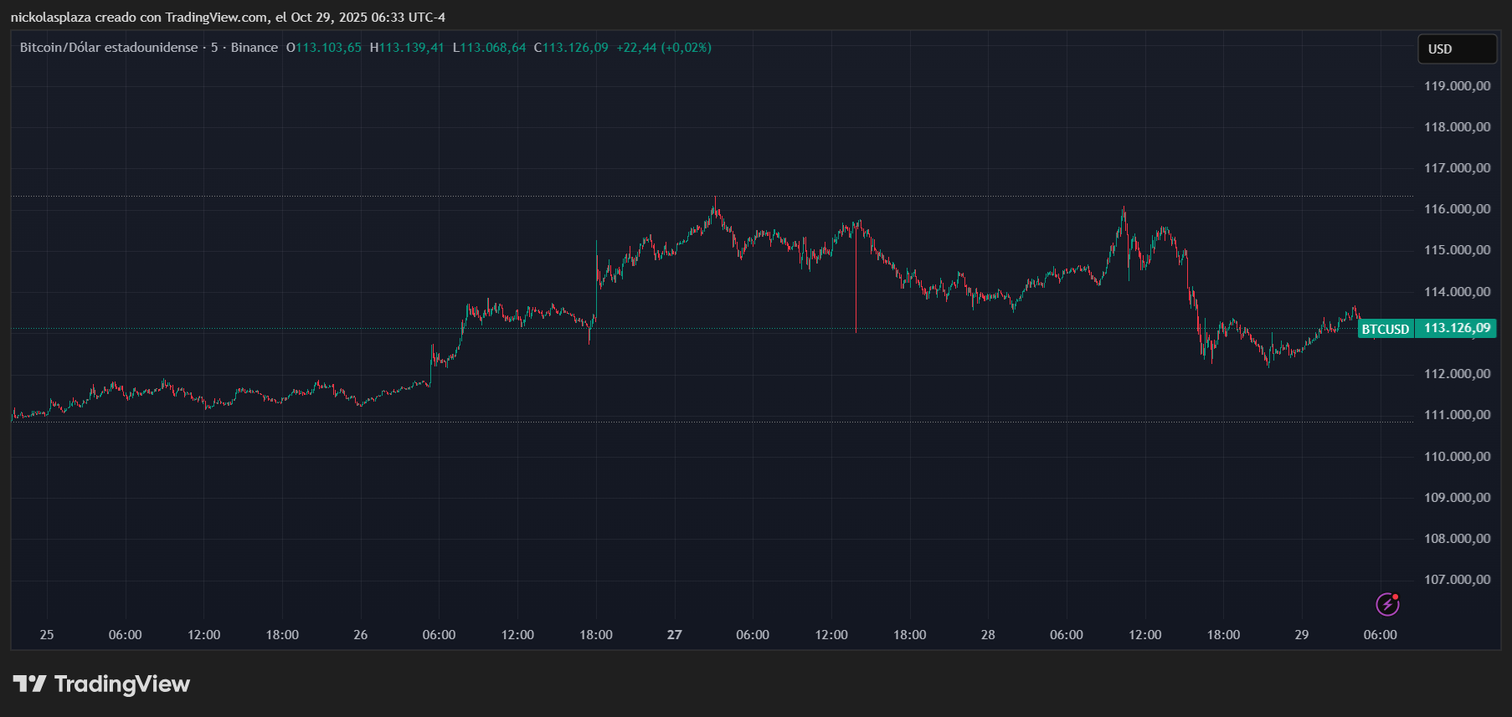Click the +22,44 (+0,02%) change readout
Screen dimensions: 1512x717
pyautogui.click(x=664, y=48)
